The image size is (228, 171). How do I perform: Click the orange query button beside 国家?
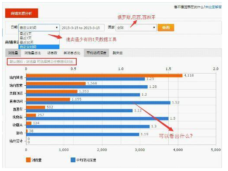click(166, 27)
